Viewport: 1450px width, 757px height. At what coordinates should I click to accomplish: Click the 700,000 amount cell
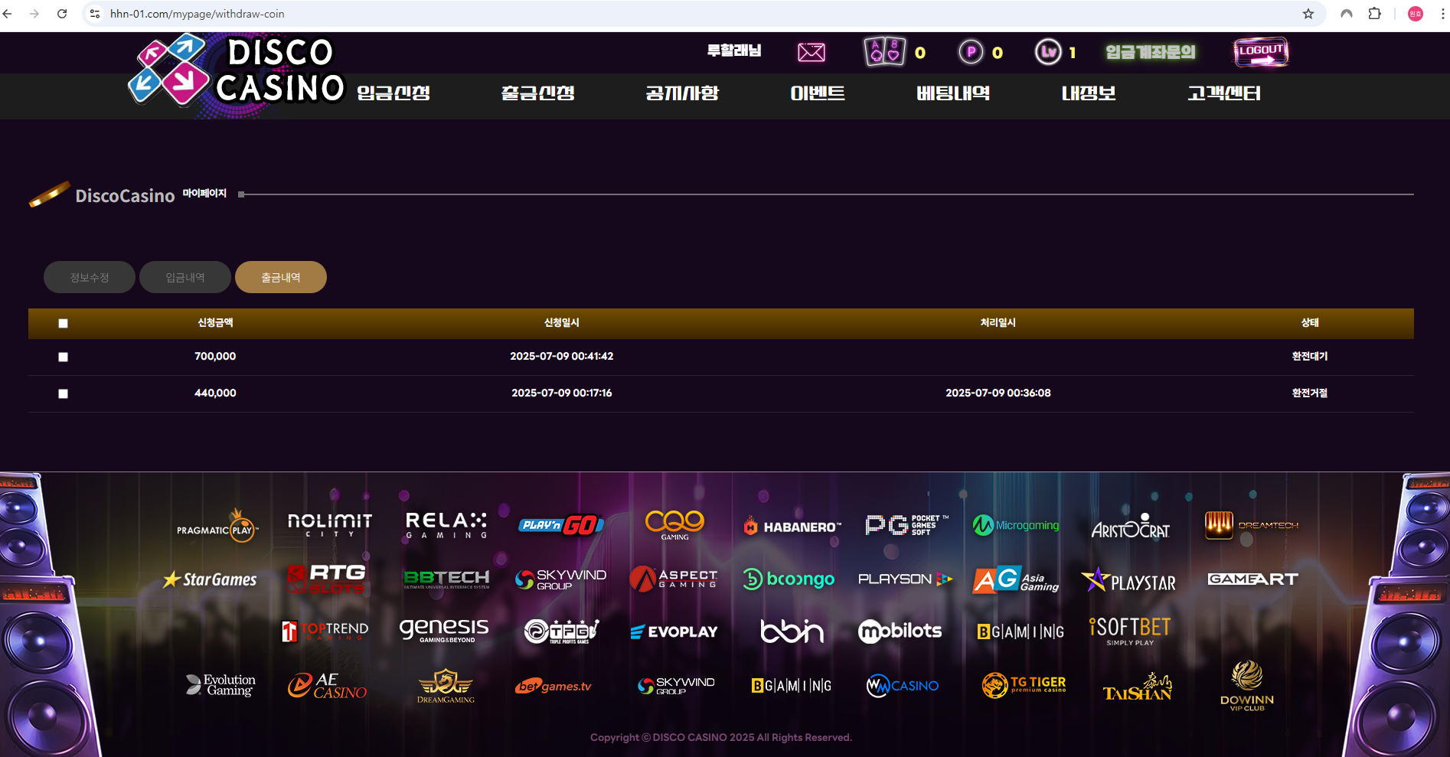pos(215,356)
